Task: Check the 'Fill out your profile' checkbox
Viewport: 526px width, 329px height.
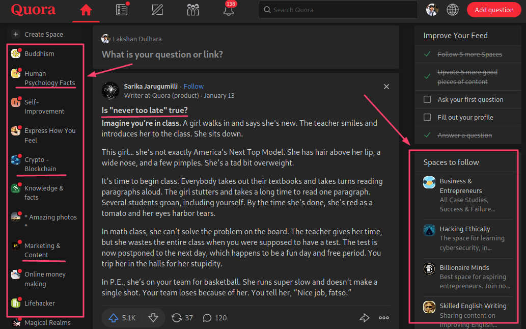Action: pyautogui.click(x=427, y=117)
